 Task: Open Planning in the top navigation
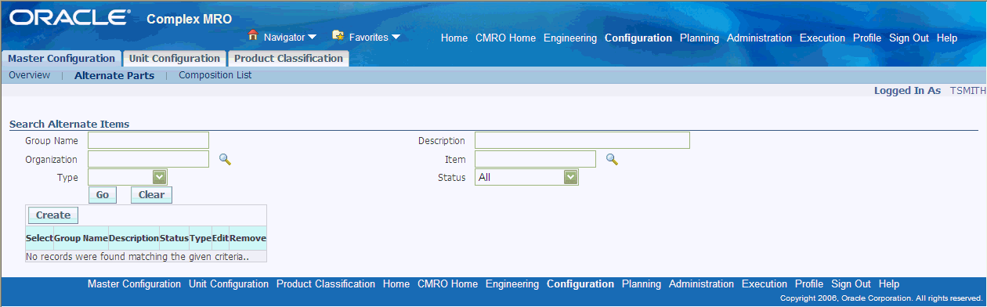[700, 38]
